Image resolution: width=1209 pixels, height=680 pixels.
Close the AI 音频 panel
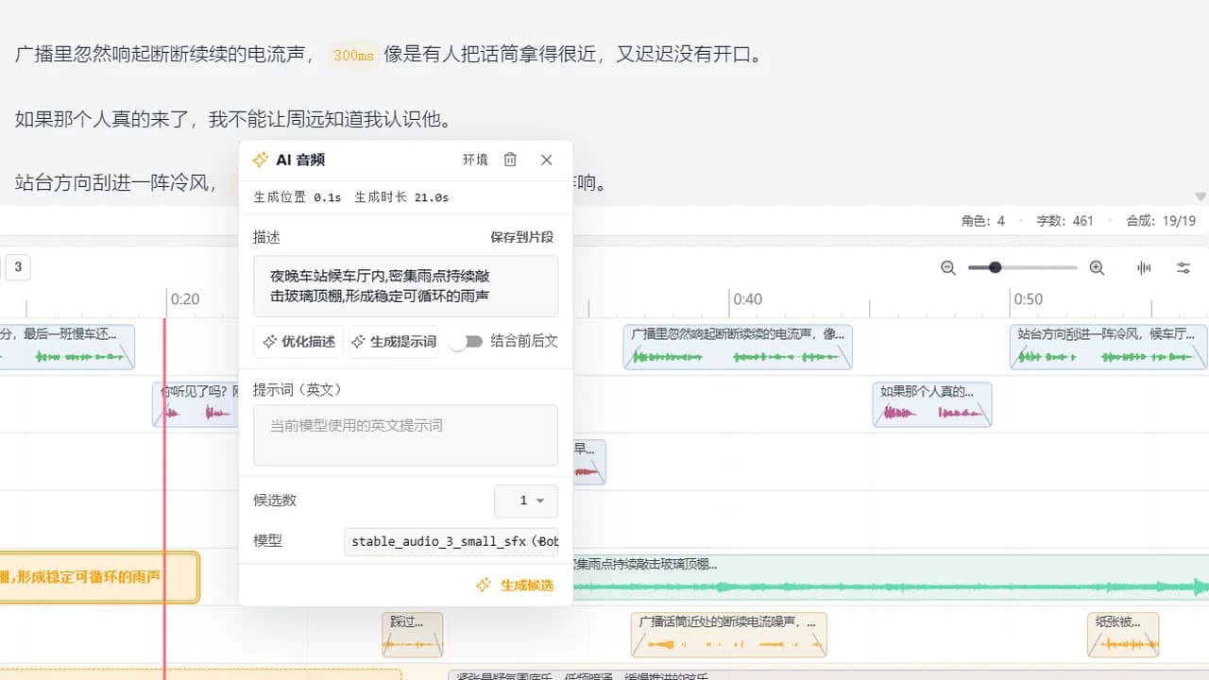tap(546, 160)
